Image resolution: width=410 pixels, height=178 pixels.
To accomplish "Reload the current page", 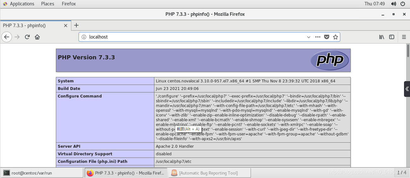I will click(x=27, y=37).
